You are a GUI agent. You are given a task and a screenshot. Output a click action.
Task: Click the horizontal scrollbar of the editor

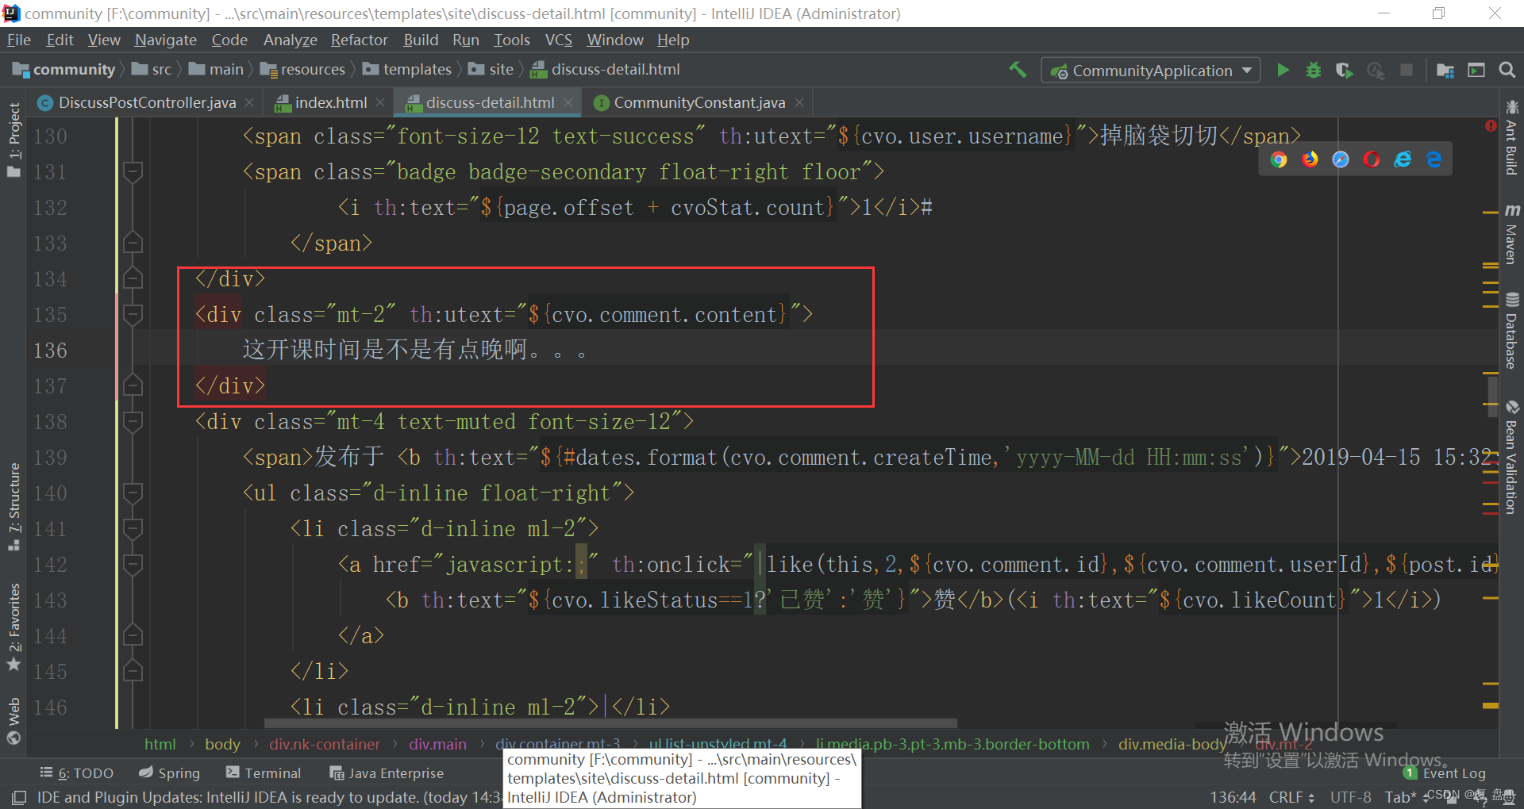pos(610,723)
